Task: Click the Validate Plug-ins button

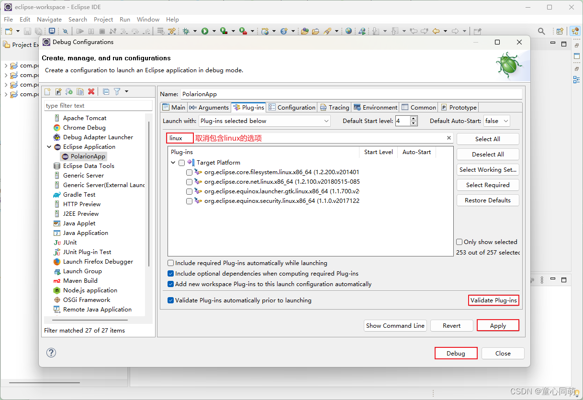Action: pos(493,300)
